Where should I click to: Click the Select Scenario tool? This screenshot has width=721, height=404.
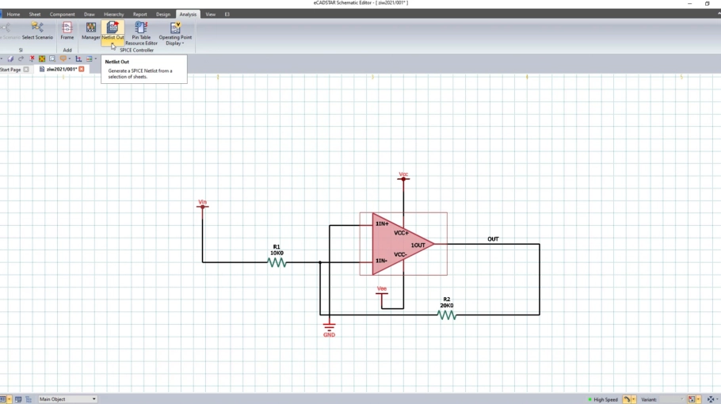click(37, 31)
